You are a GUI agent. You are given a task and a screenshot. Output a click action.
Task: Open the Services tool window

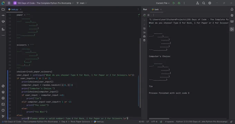(3, 98)
